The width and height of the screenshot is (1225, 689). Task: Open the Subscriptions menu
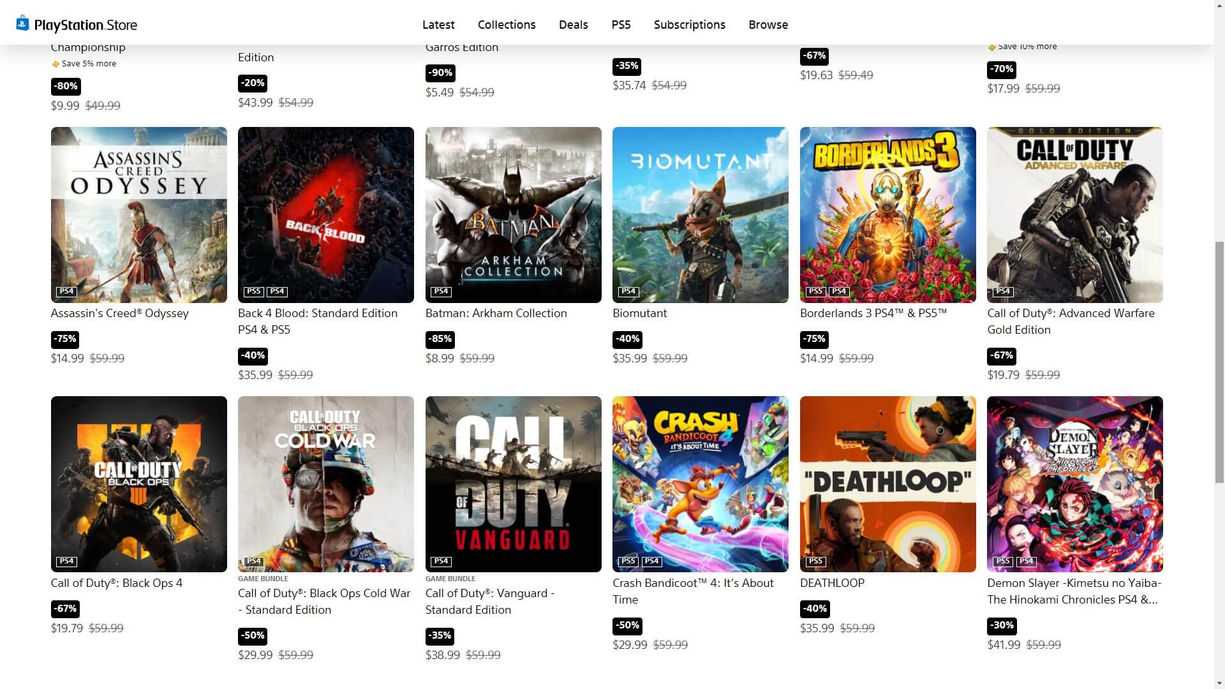(x=689, y=25)
